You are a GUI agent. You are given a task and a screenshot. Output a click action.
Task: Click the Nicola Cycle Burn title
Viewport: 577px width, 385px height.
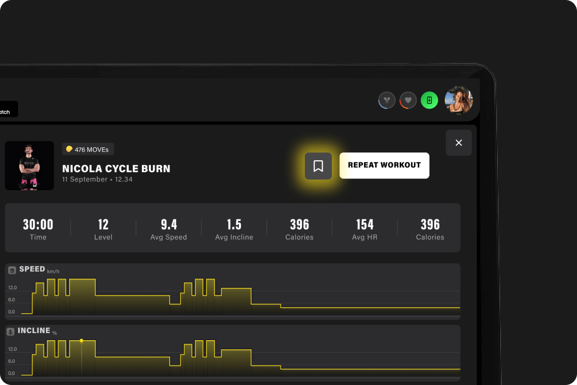point(116,169)
